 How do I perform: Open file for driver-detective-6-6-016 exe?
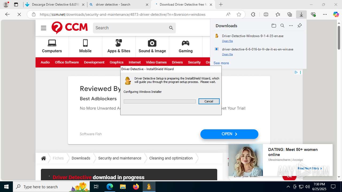click(x=227, y=54)
